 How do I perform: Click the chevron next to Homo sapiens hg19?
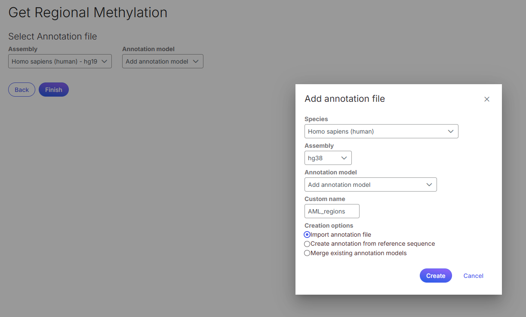pos(104,61)
